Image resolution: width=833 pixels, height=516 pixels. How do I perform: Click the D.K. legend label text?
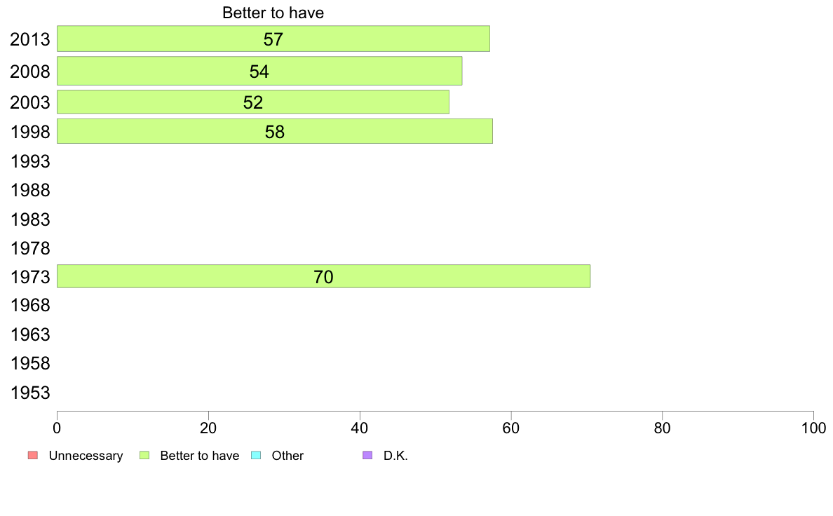[395, 456]
